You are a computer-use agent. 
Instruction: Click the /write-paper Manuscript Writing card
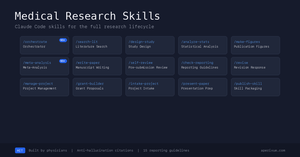click(x=97, y=66)
